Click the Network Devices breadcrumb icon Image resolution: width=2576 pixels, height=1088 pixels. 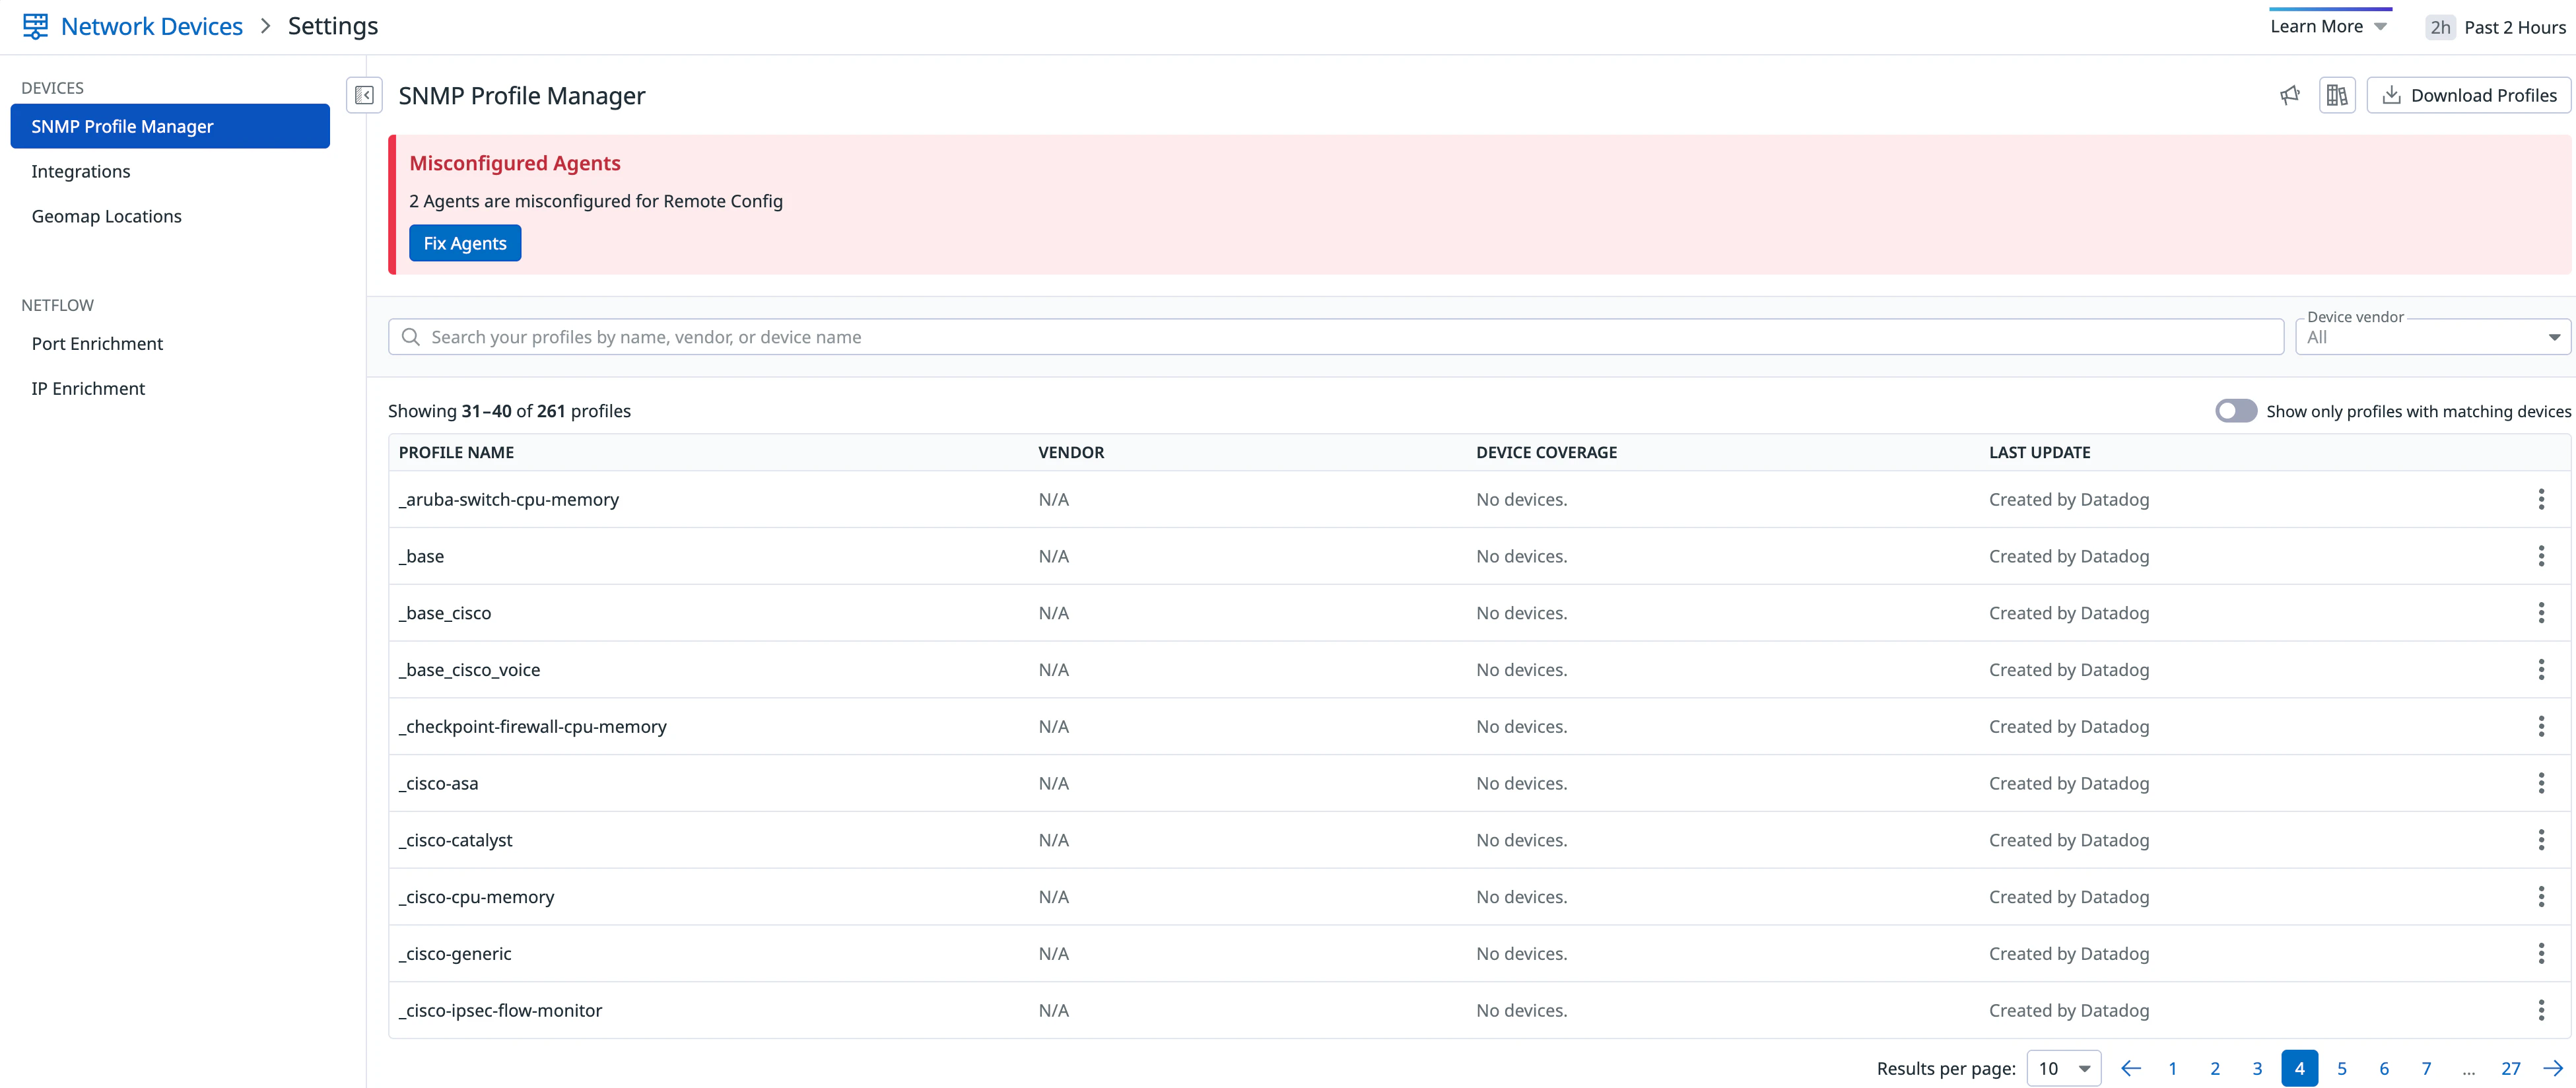[35, 26]
